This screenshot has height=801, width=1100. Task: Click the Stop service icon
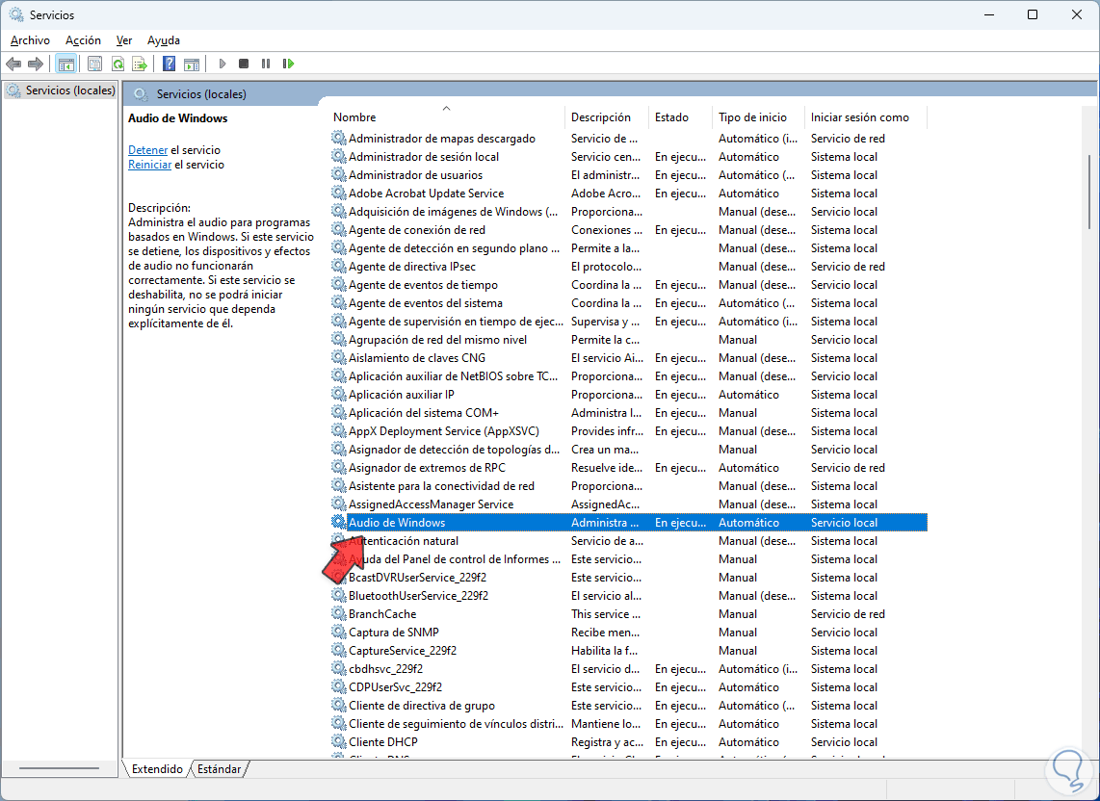tap(244, 64)
